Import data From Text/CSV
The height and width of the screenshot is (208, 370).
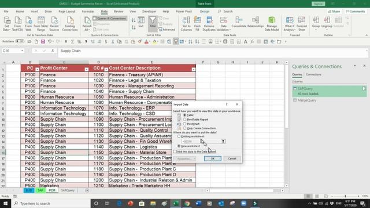pos(17,24)
